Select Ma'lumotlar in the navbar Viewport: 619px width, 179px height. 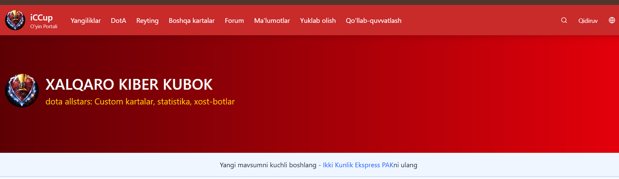pos(272,20)
